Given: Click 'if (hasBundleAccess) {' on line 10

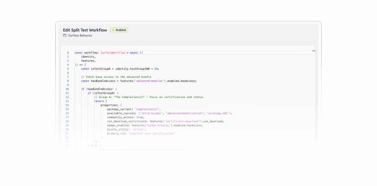Looking at the screenshot, I should tap(99, 89).
